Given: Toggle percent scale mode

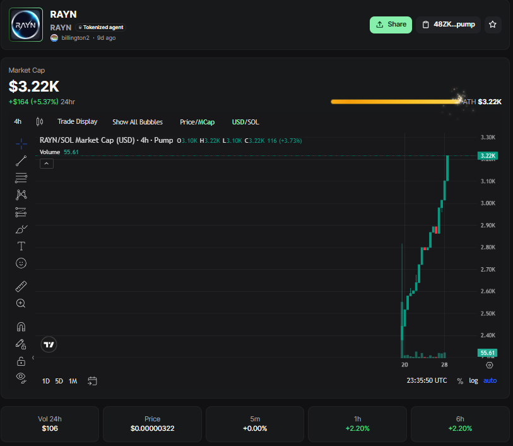Looking at the screenshot, I should click(460, 381).
